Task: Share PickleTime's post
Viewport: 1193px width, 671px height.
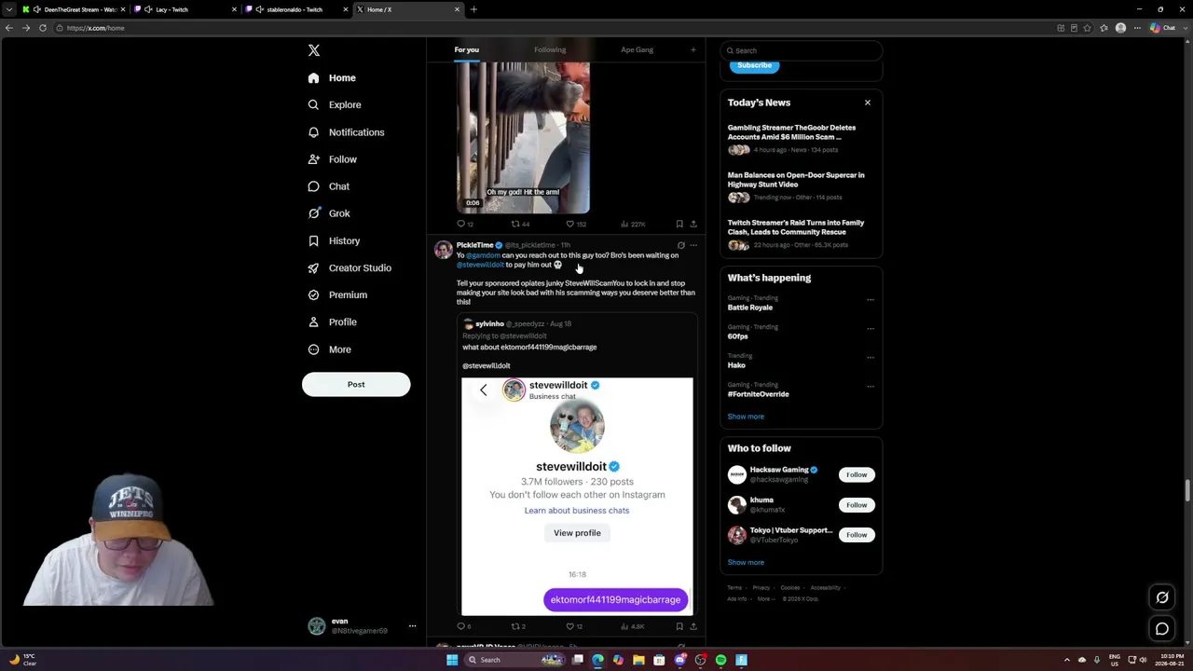Action: [693, 626]
